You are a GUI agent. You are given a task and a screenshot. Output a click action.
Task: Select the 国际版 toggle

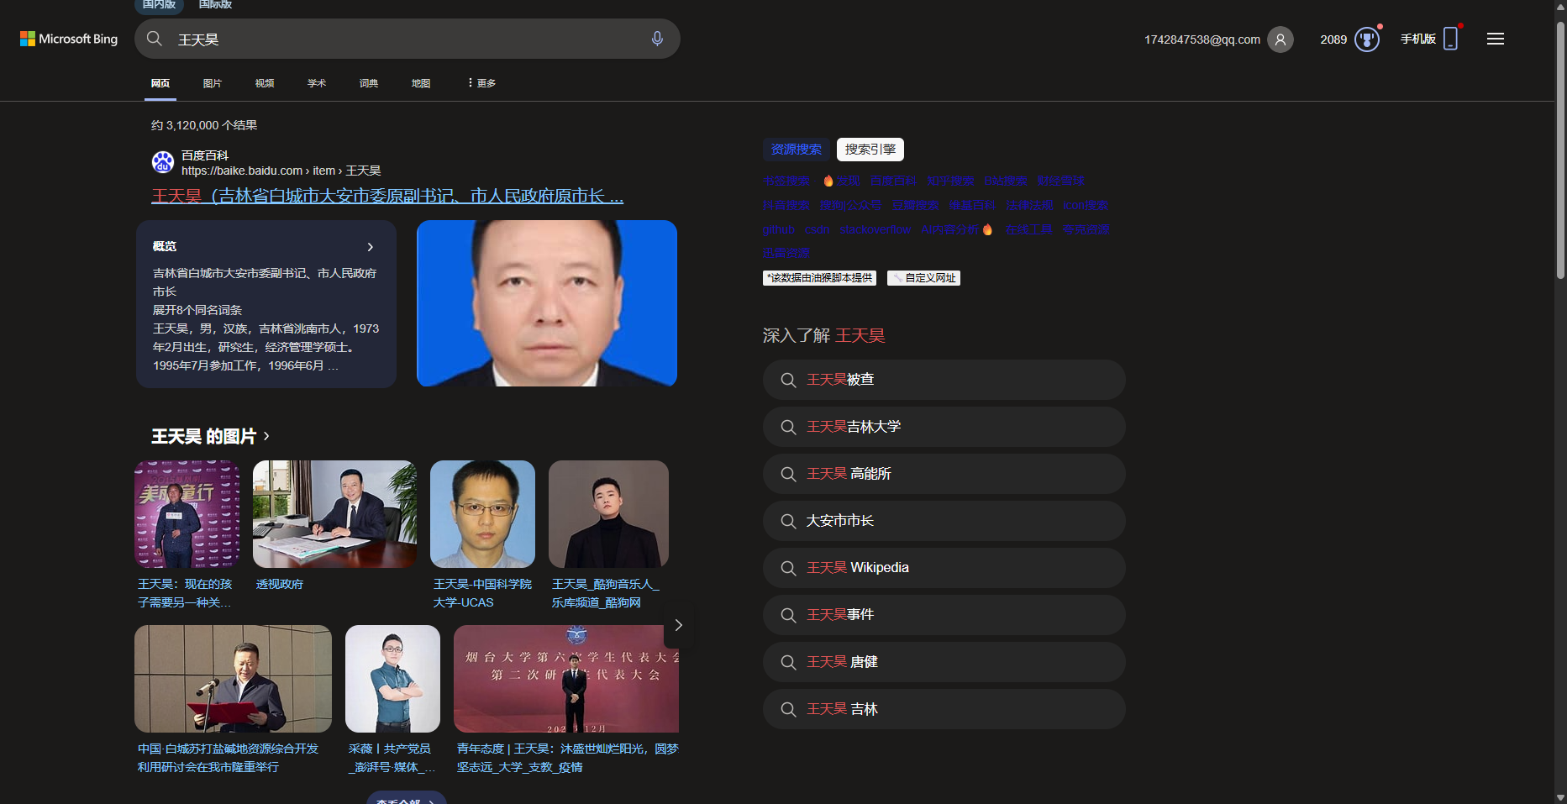click(x=215, y=5)
